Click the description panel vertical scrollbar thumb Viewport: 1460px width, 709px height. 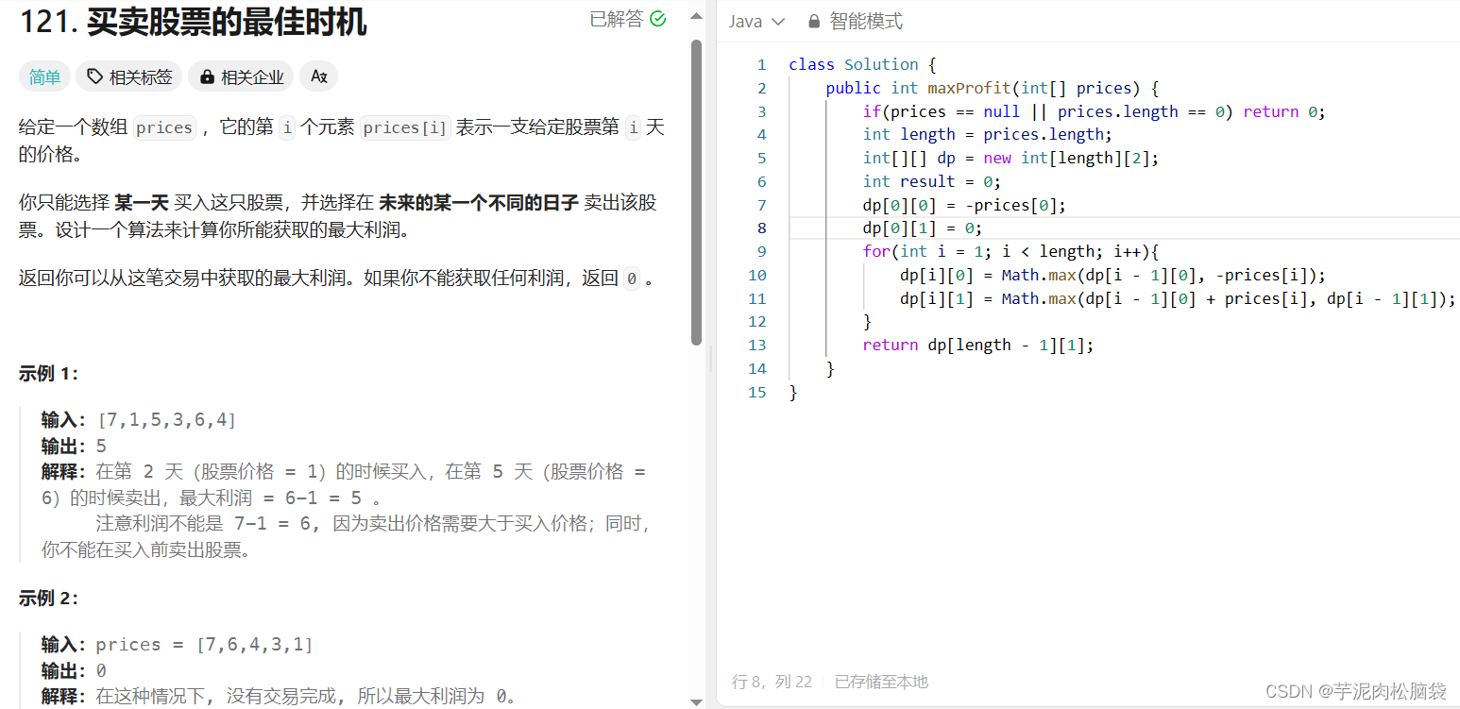[x=697, y=193]
